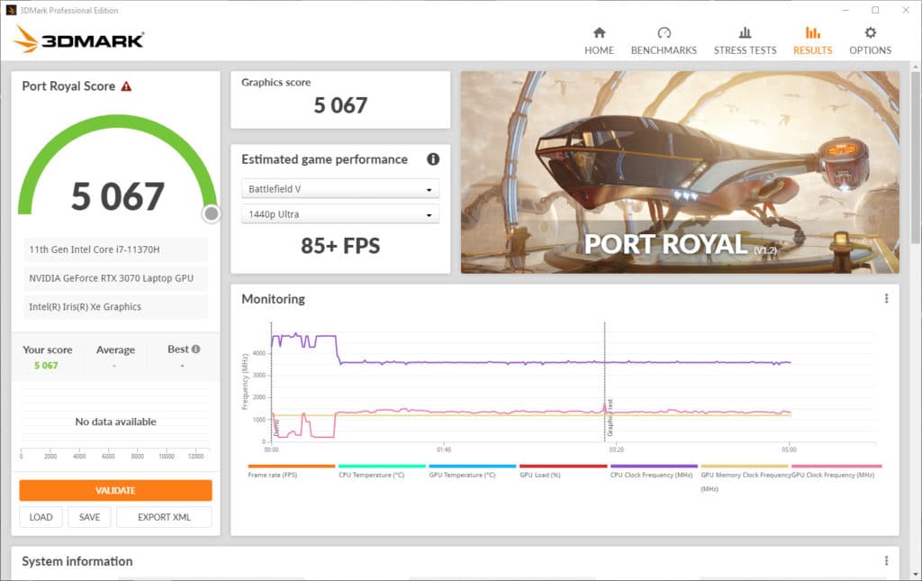Click the 85+ FPS estimate text
This screenshot has width=922, height=581.
340,245
